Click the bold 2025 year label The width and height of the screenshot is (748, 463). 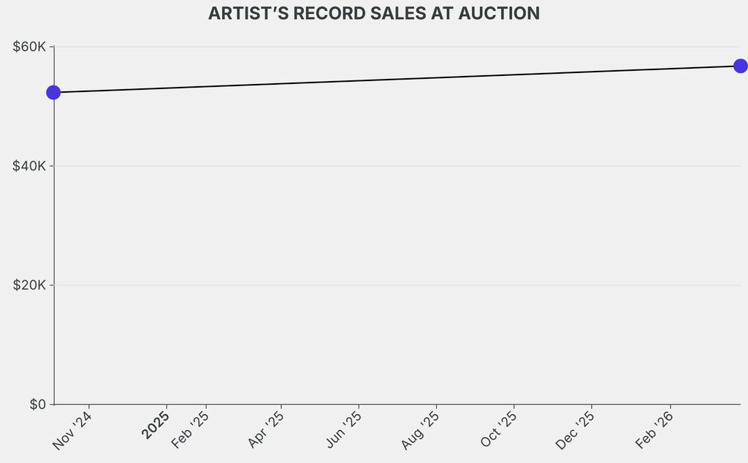coord(156,426)
